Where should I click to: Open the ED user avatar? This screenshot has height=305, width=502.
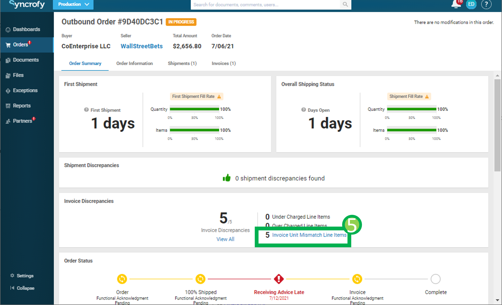471,4
